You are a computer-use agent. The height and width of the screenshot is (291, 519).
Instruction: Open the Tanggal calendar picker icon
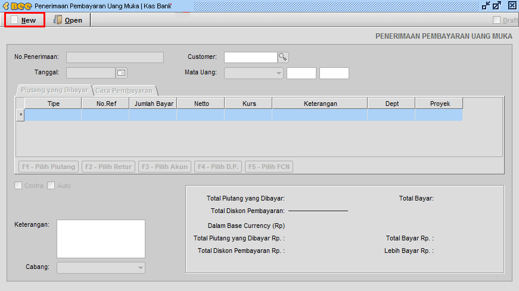coord(122,73)
